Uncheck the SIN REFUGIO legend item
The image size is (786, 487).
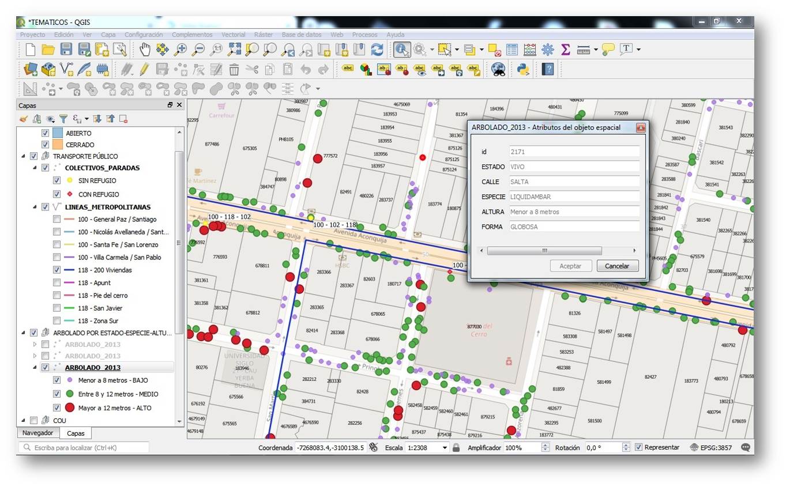click(57, 180)
